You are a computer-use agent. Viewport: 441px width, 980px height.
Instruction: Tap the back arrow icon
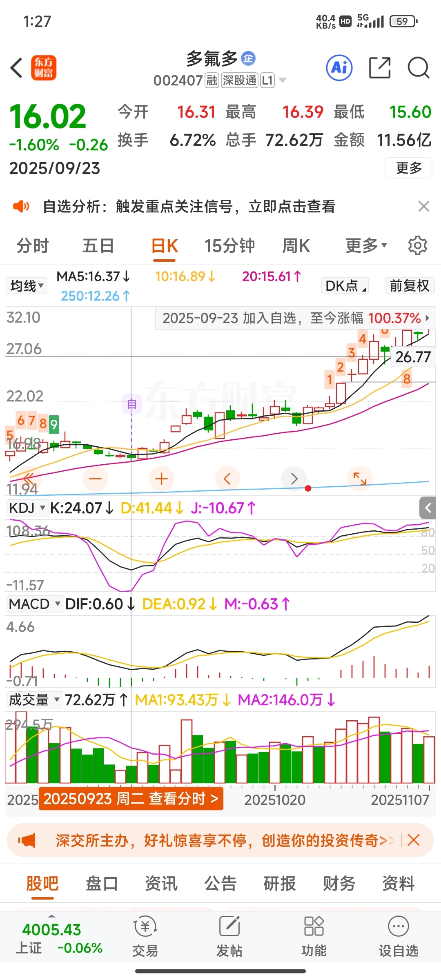click(16, 68)
